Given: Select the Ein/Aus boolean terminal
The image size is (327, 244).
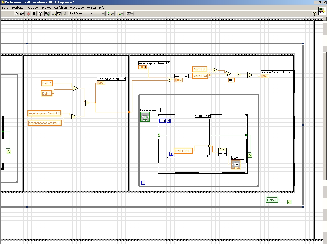Looking at the screenshot, I should pyautogui.click(x=272, y=200).
